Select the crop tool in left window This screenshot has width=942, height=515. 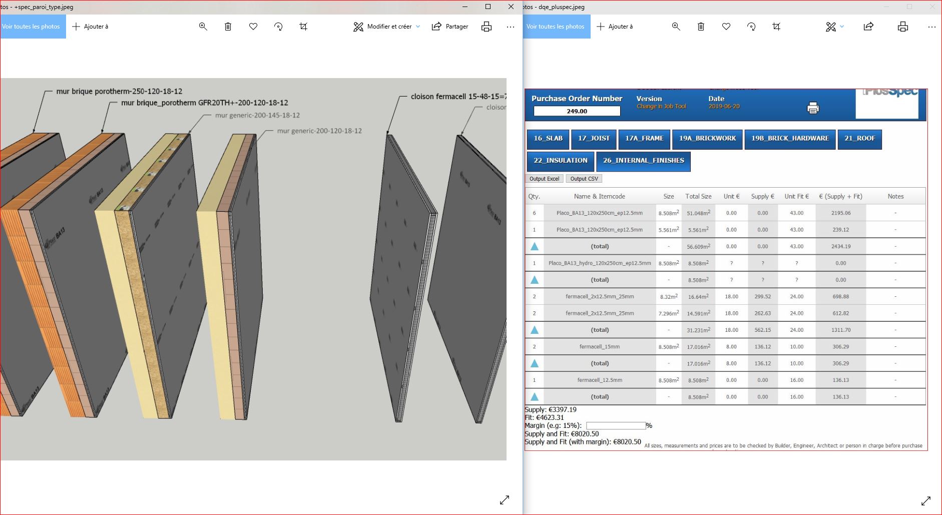[x=303, y=27]
